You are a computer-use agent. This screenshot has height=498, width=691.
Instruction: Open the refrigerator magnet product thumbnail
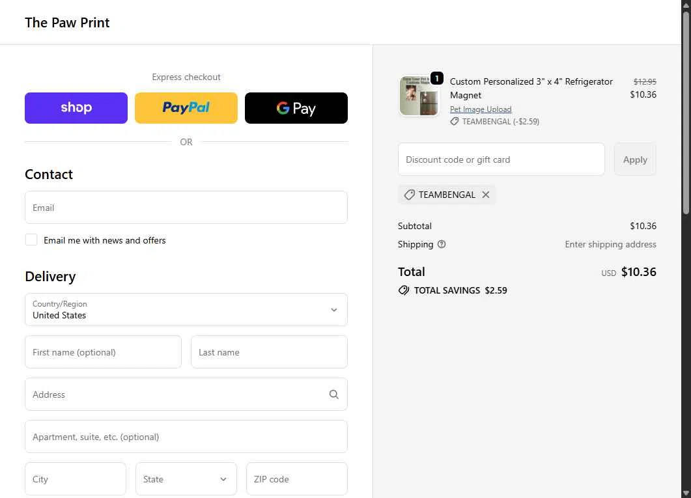pyautogui.click(x=419, y=96)
